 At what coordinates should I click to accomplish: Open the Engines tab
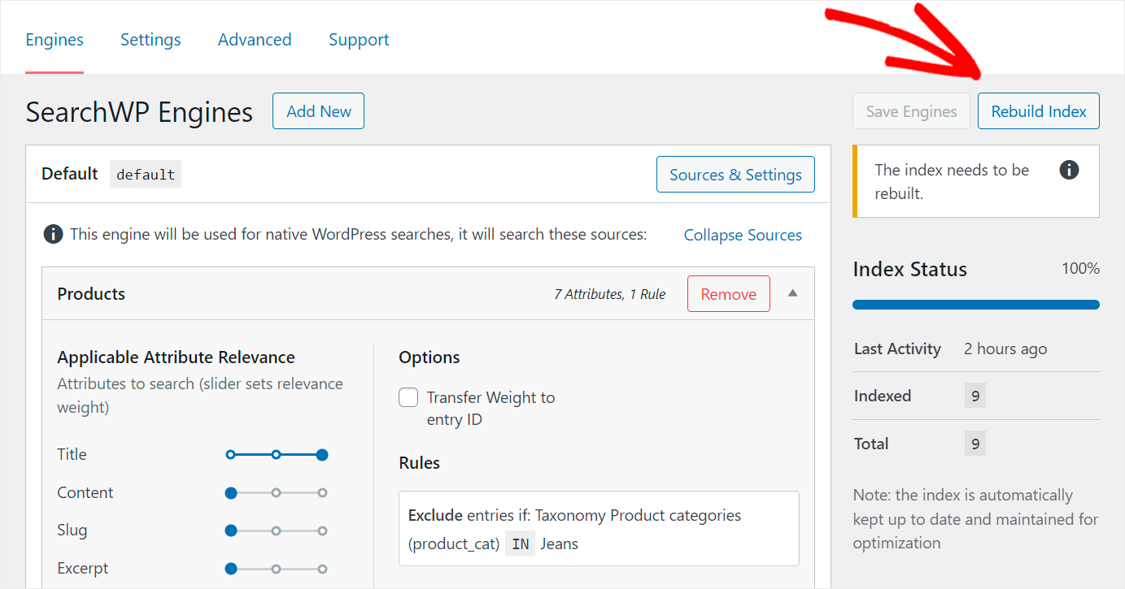point(55,39)
